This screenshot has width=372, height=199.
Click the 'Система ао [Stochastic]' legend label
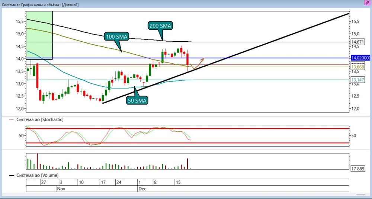40,120
